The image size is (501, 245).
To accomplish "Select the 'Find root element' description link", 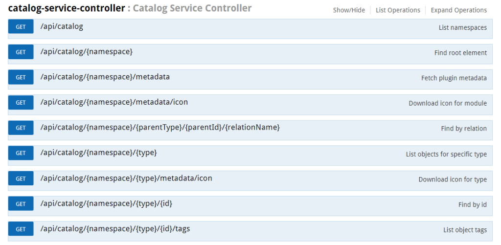I will coord(460,53).
